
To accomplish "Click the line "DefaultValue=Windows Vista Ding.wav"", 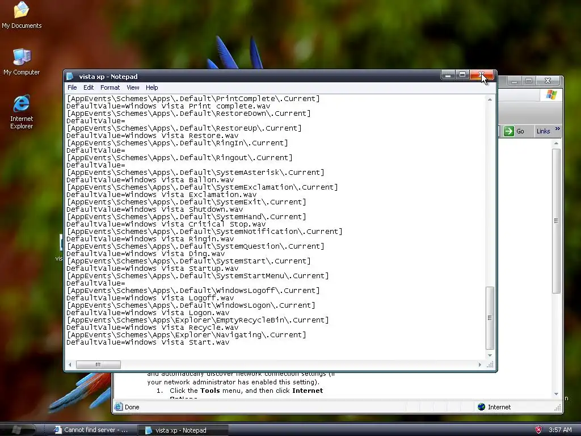I will [x=146, y=254].
